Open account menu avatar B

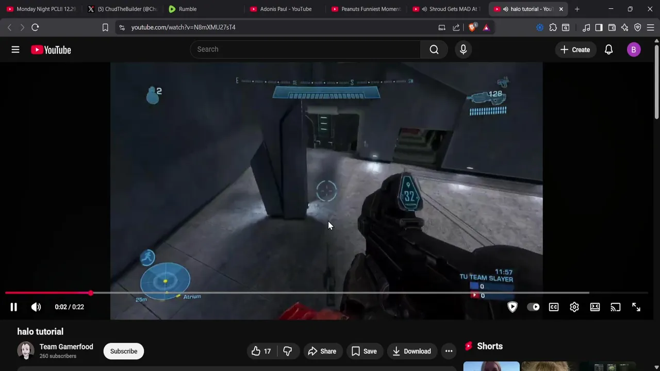[634, 49]
